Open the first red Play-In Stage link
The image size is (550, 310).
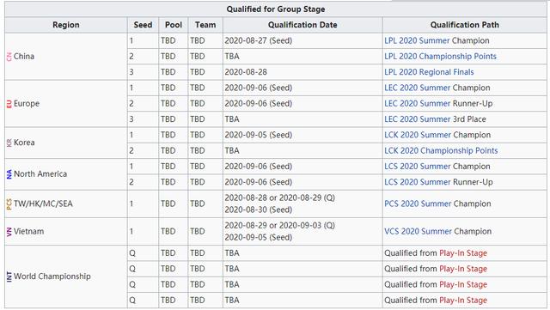(463, 253)
